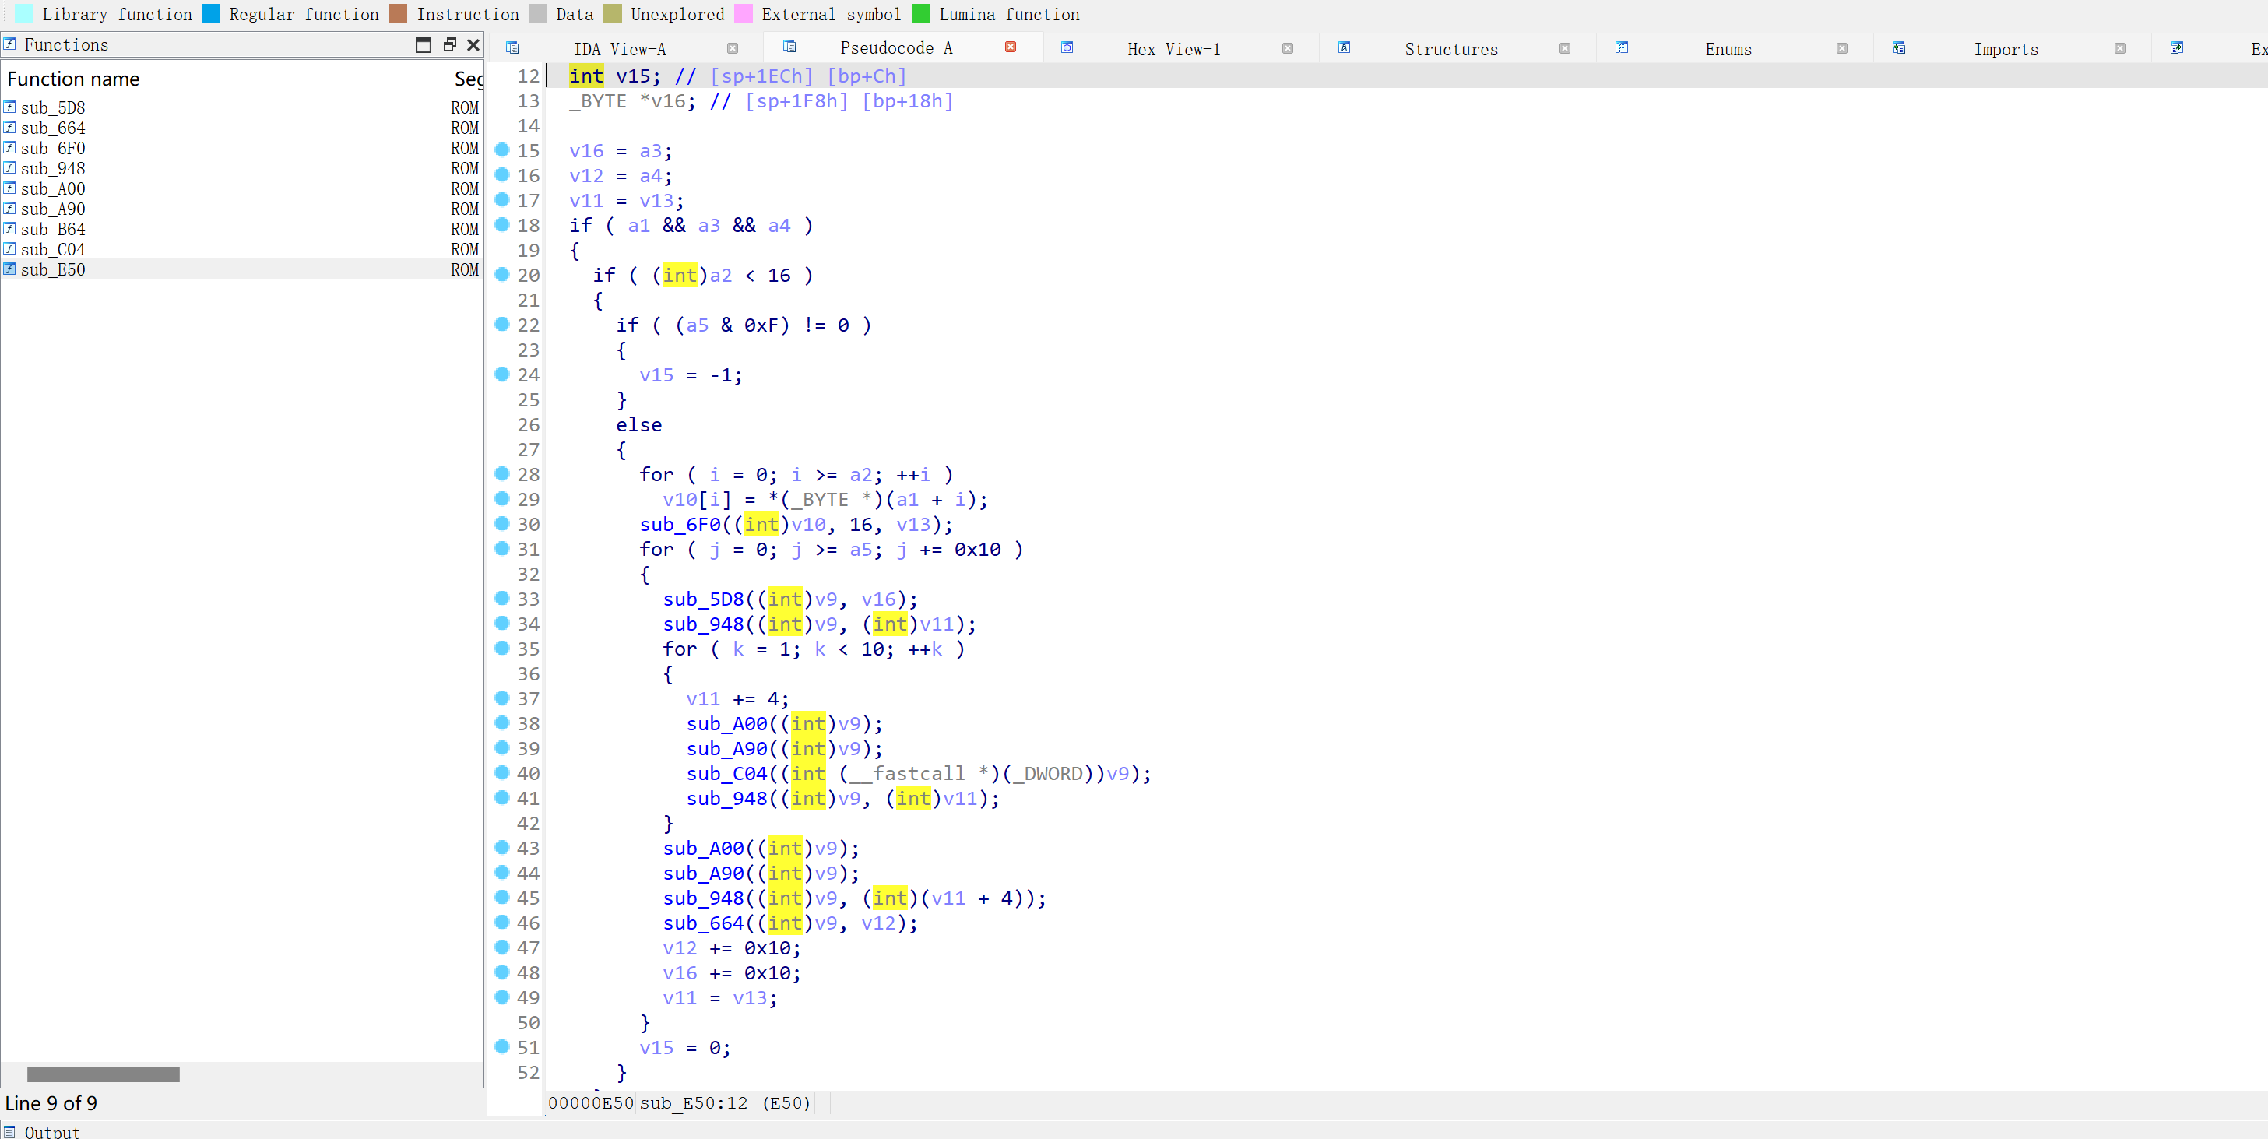Click the IDA View-A tab icon
The image size is (2268, 1139).
pos(512,47)
